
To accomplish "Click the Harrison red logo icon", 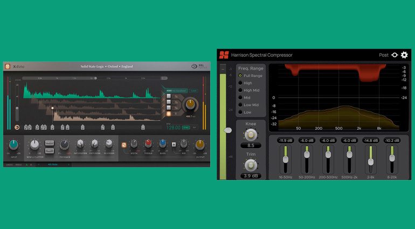I will click(224, 55).
